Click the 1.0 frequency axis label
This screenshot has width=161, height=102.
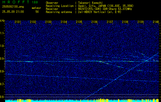pyautogui.click(x=2, y=46)
